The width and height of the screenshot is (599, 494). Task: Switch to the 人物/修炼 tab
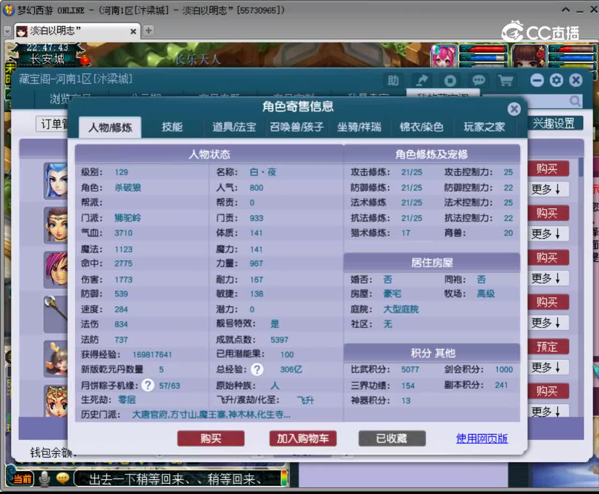click(x=110, y=127)
